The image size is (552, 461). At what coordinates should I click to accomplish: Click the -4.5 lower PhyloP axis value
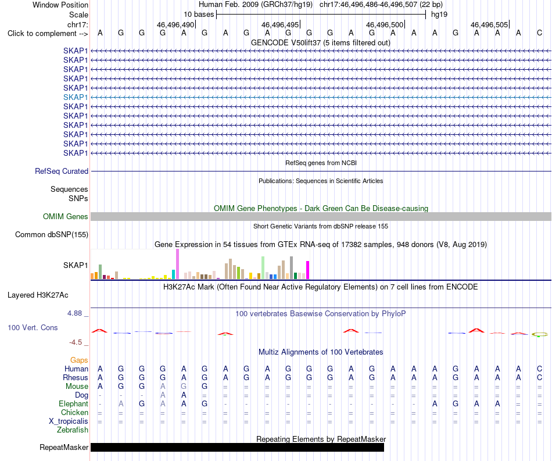click(76, 342)
